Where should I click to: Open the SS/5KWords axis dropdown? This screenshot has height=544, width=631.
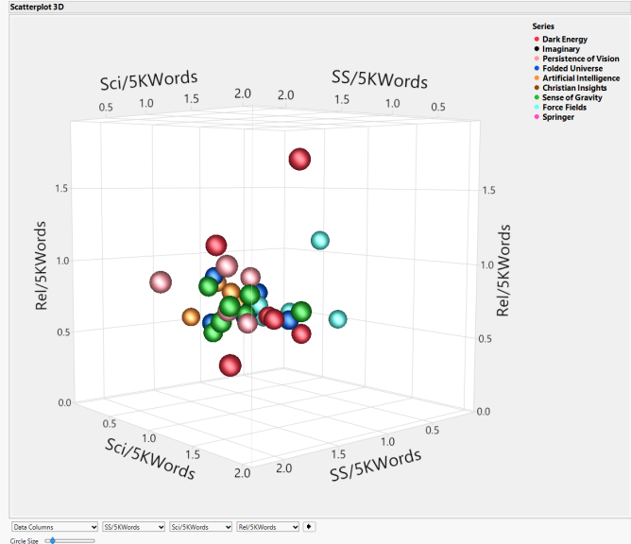click(133, 526)
